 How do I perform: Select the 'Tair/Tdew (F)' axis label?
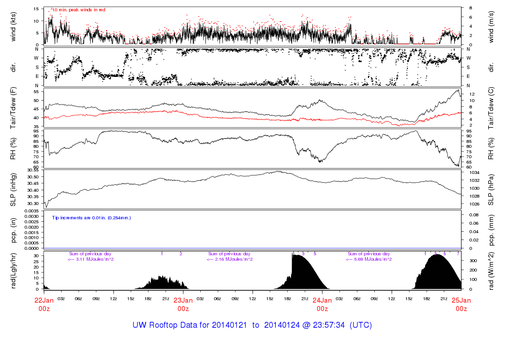pyautogui.click(x=13, y=107)
